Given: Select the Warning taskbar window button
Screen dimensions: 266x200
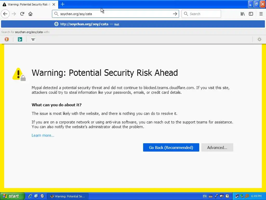Looking at the screenshot, I should click(68, 196).
